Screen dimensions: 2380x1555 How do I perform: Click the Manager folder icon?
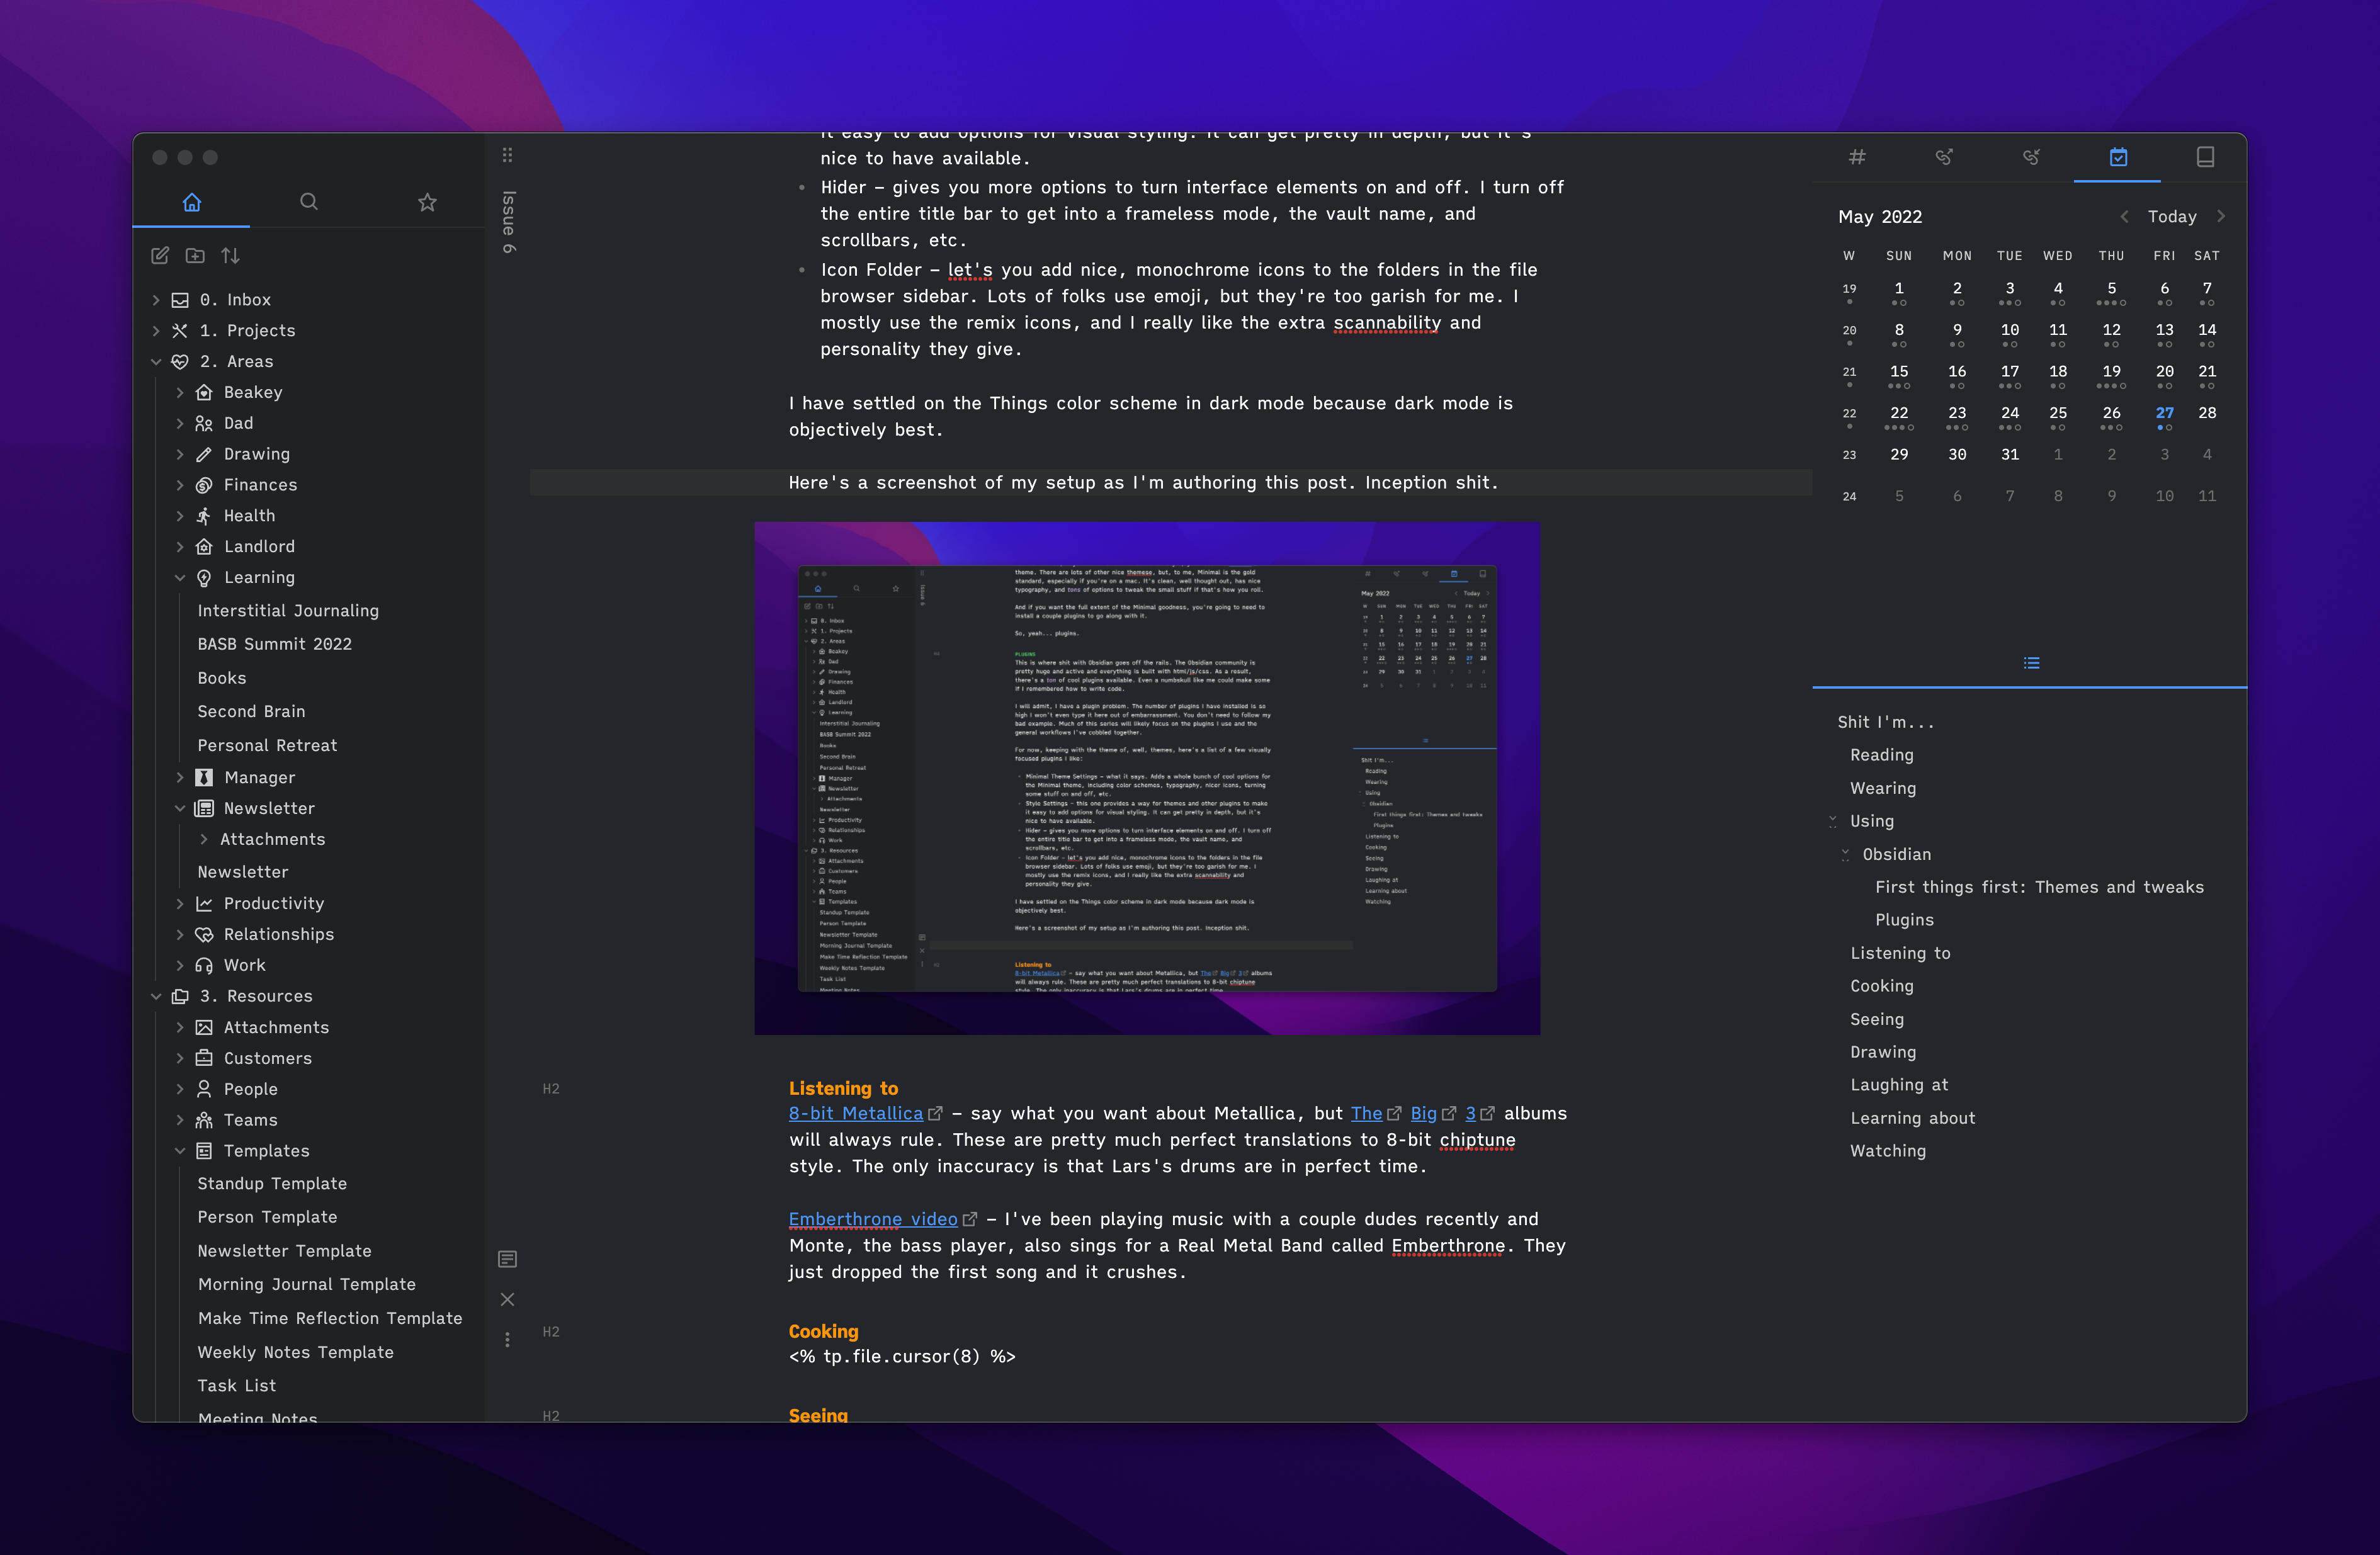click(x=204, y=778)
